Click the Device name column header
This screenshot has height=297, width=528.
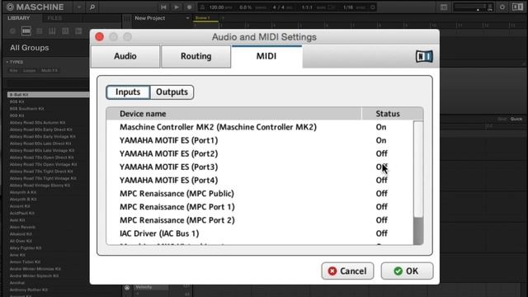click(x=143, y=114)
